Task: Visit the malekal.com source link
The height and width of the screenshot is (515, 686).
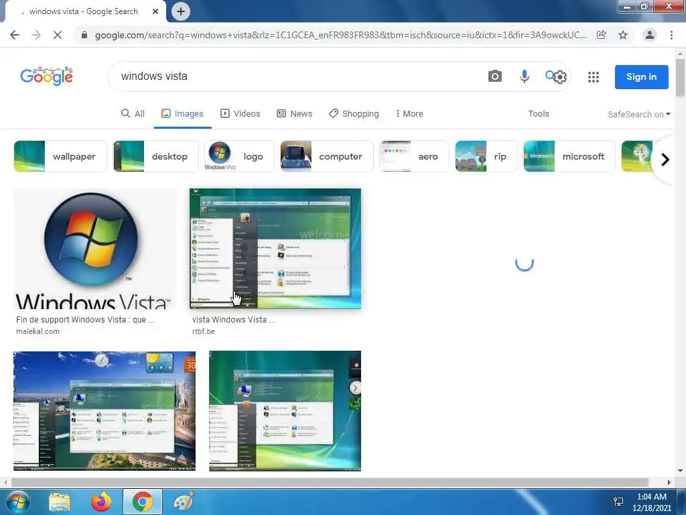Action: click(38, 331)
